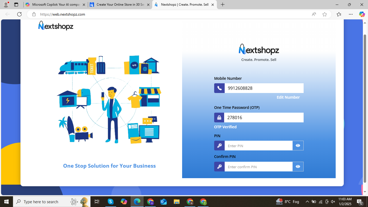Focus the One Time Password field

(x=264, y=118)
